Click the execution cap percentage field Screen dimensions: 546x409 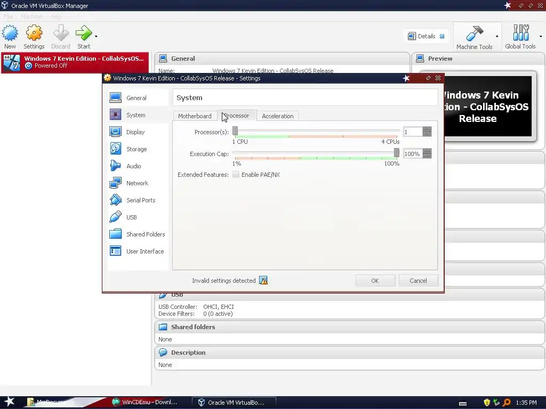pyautogui.click(x=413, y=154)
